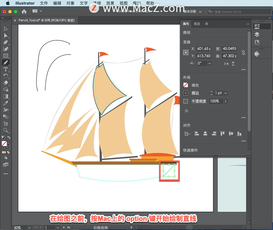Click flip horizontal icon in Transform

click(x=226, y=64)
